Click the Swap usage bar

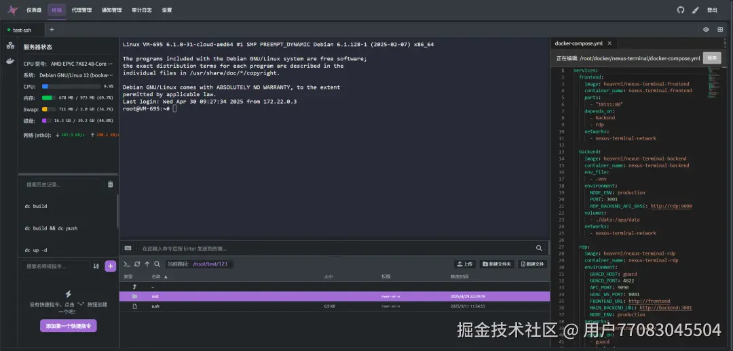[x=49, y=109]
